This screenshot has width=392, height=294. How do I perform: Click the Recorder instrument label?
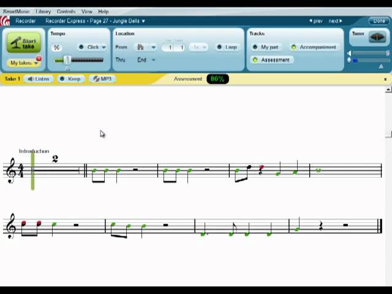(x=26, y=21)
